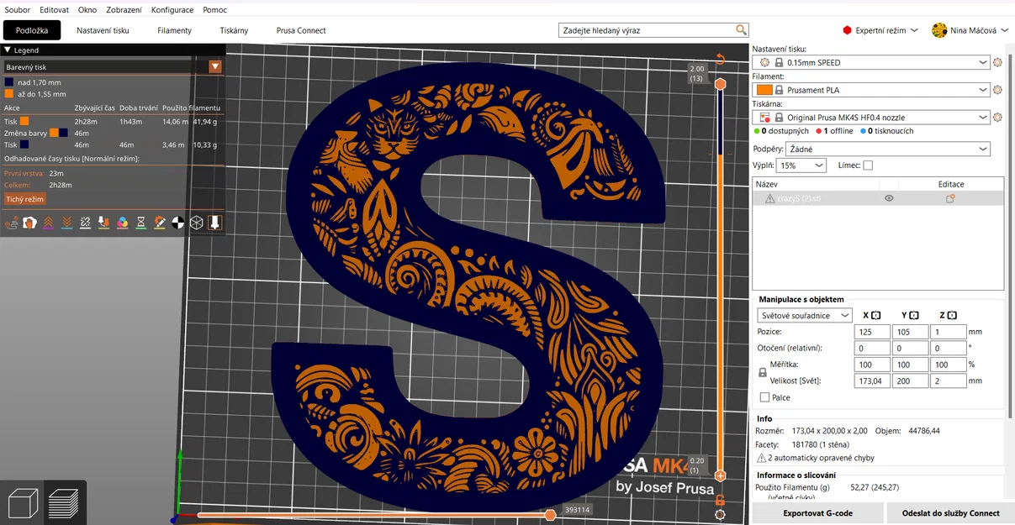1015x525 pixels.
Task: Switch to Nastavení tisku tab
Action: 103,30
